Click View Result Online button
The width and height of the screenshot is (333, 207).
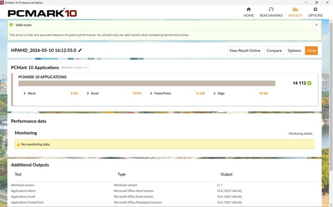tap(245, 51)
